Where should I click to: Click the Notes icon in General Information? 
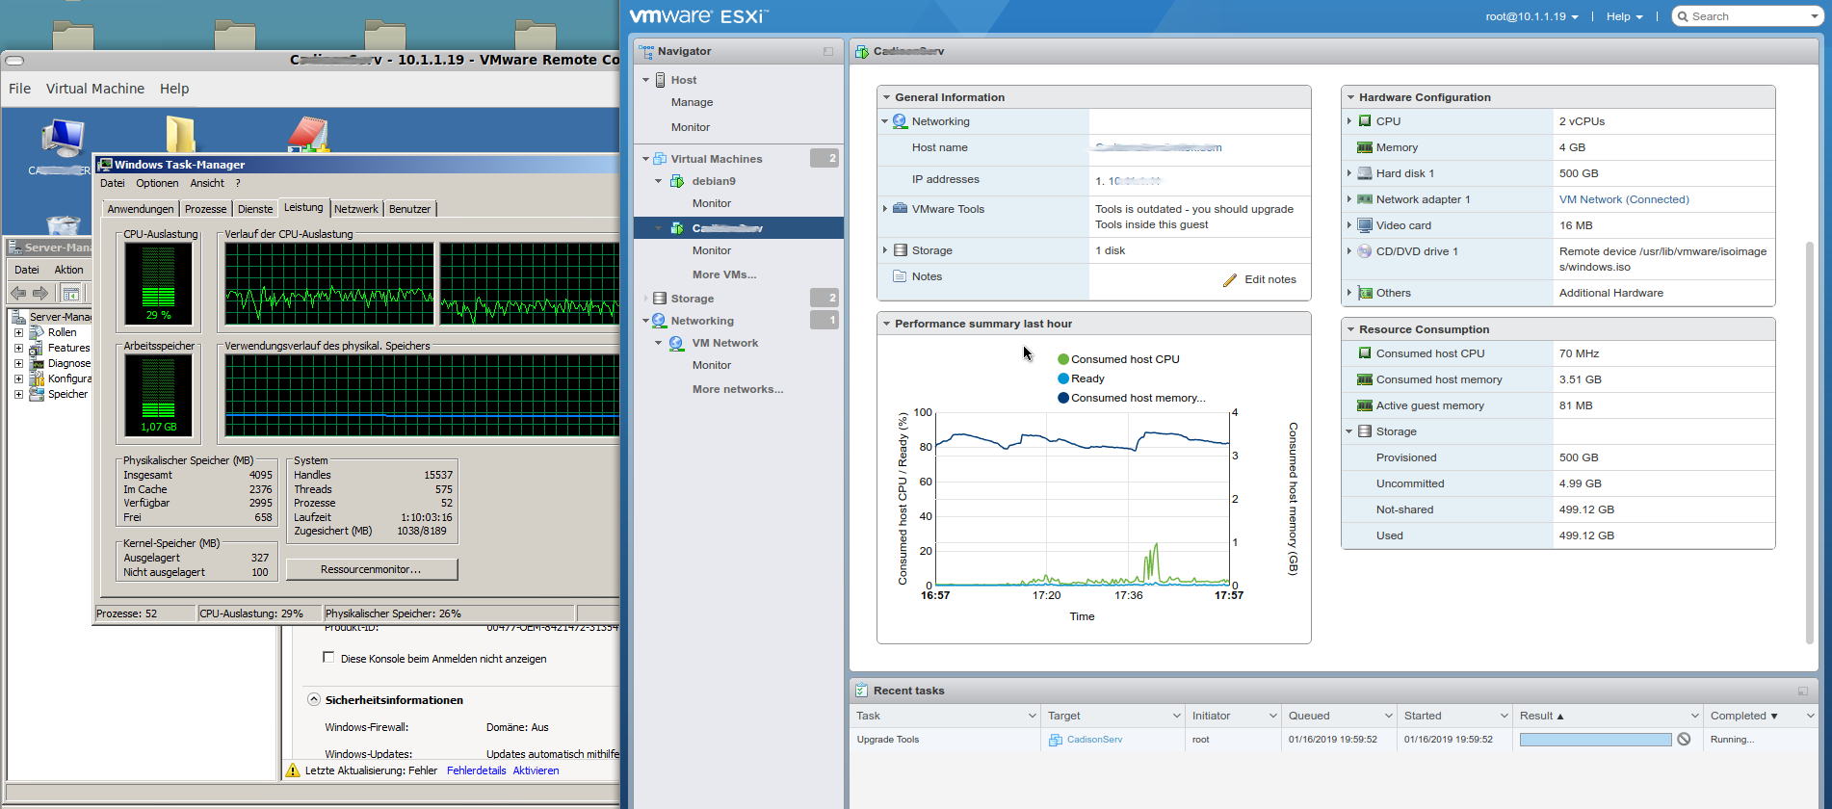tap(900, 276)
